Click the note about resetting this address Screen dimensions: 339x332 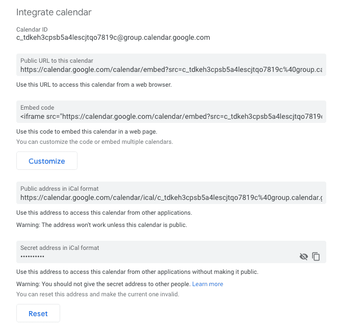(x=98, y=294)
